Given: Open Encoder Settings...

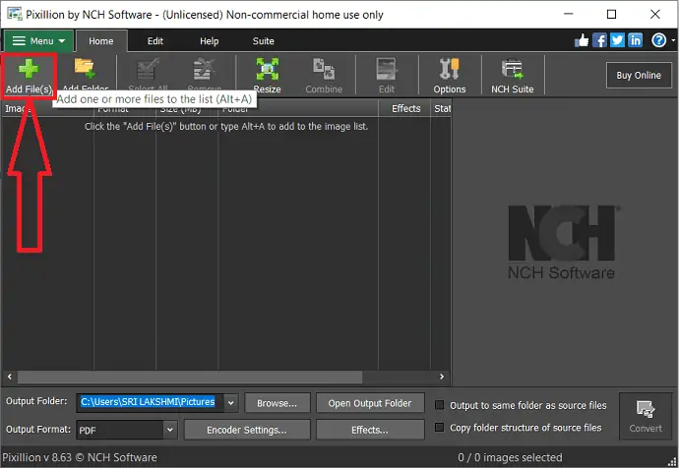Looking at the screenshot, I should tap(247, 430).
